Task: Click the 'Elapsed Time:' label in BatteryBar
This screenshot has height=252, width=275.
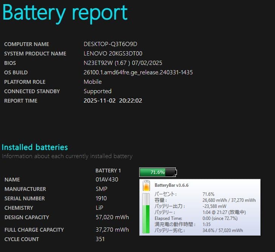Action: click(168, 218)
